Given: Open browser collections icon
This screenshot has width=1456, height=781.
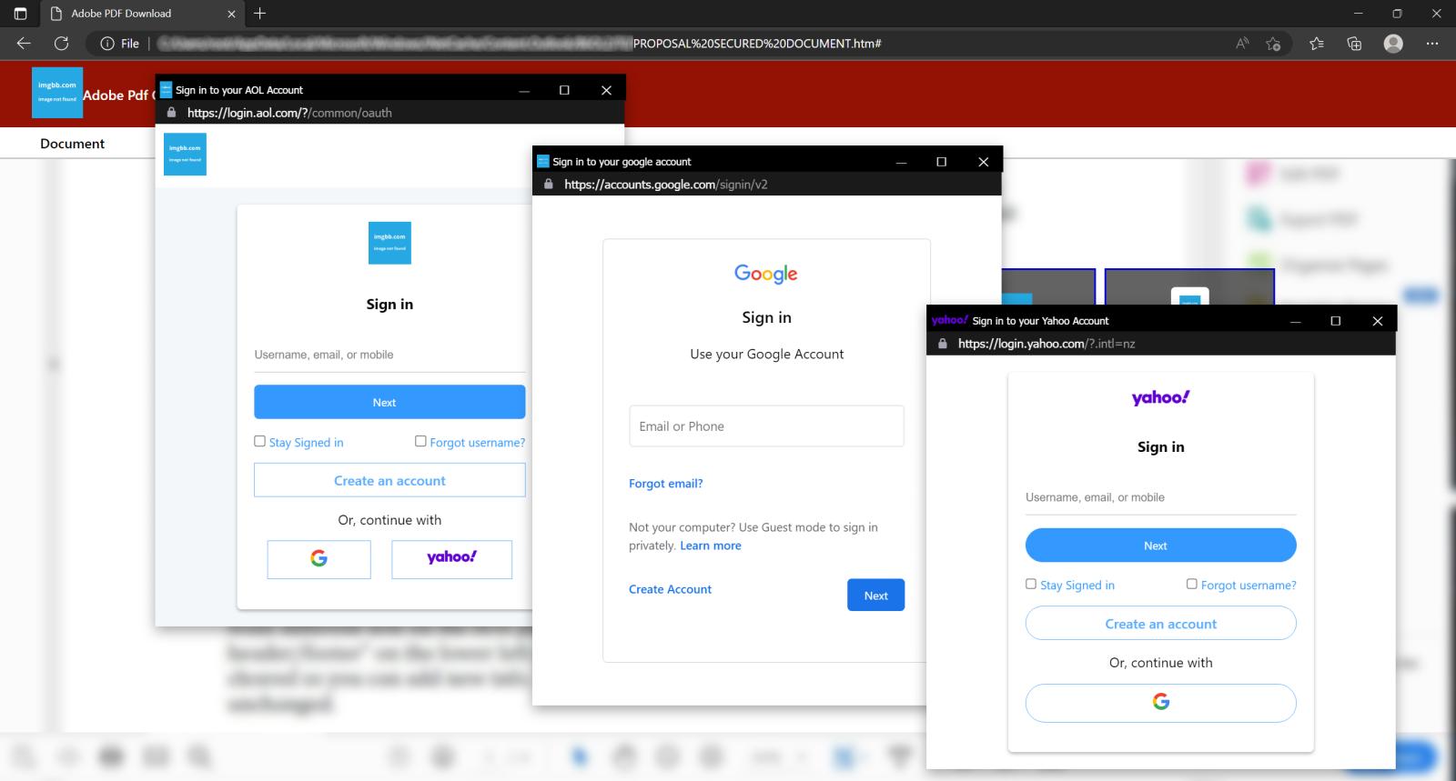Looking at the screenshot, I should pos(1354,44).
